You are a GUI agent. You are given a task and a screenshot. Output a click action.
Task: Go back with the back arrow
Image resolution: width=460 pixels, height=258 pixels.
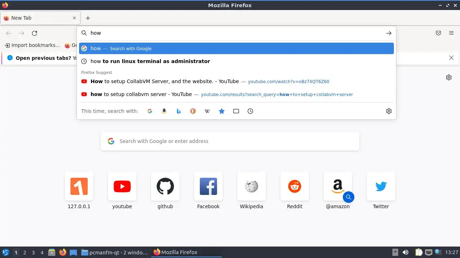9,33
